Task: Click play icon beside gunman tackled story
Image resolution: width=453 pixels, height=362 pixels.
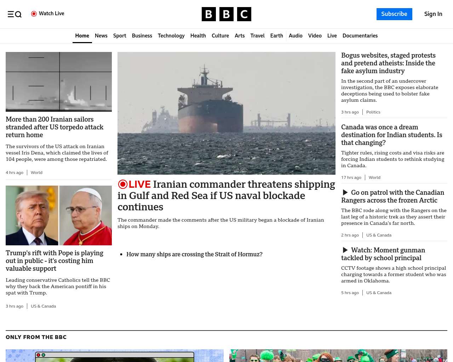Action: pyautogui.click(x=345, y=250)
